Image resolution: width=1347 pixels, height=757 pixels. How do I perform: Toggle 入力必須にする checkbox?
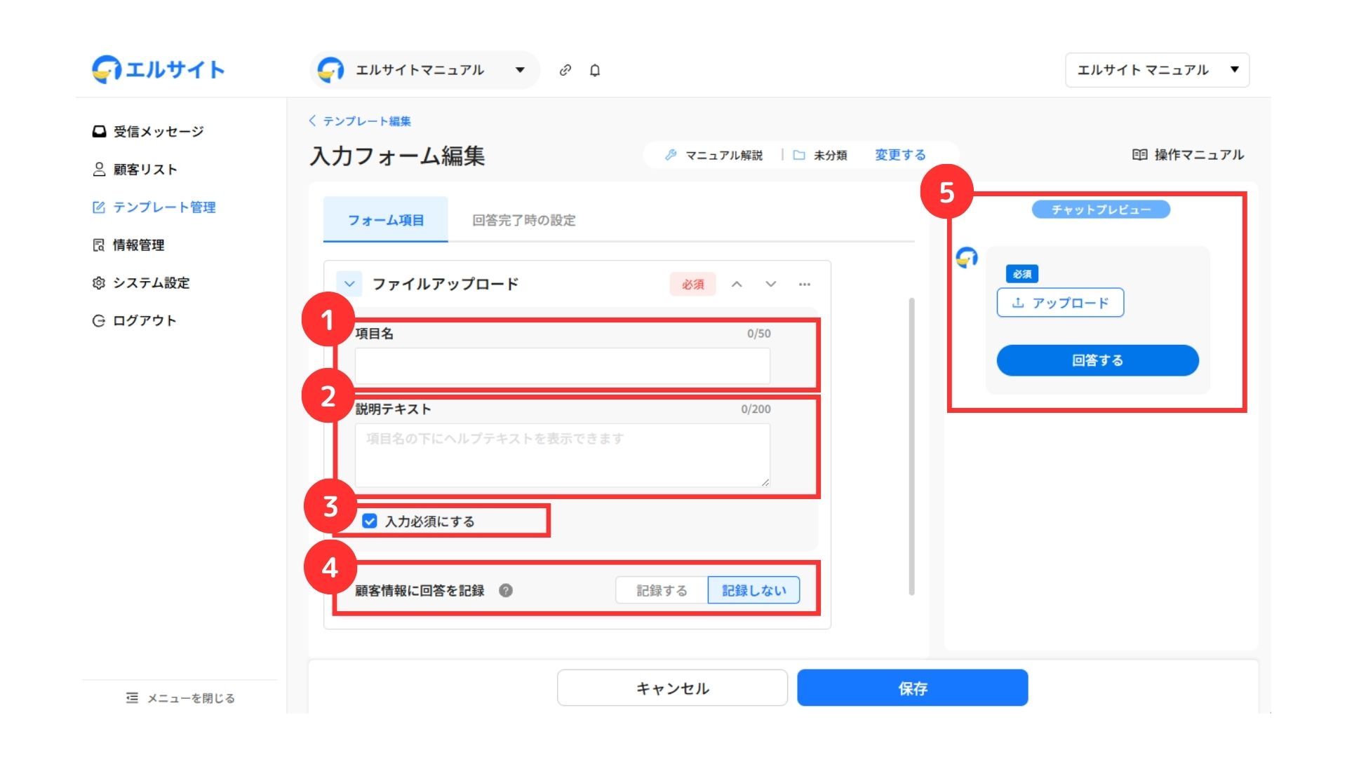(370, 521)
